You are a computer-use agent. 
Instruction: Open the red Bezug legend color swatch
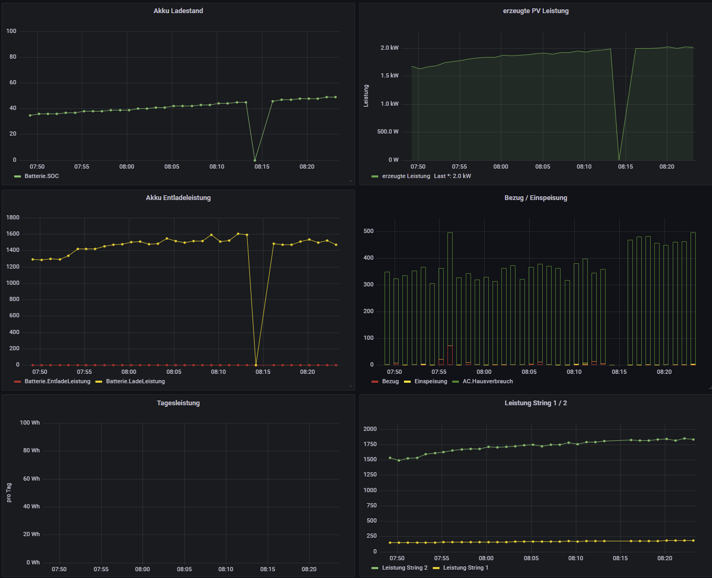(x=375, y=382)
